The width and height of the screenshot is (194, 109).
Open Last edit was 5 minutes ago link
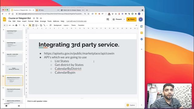pyautogui.click(x=76, y=21)
